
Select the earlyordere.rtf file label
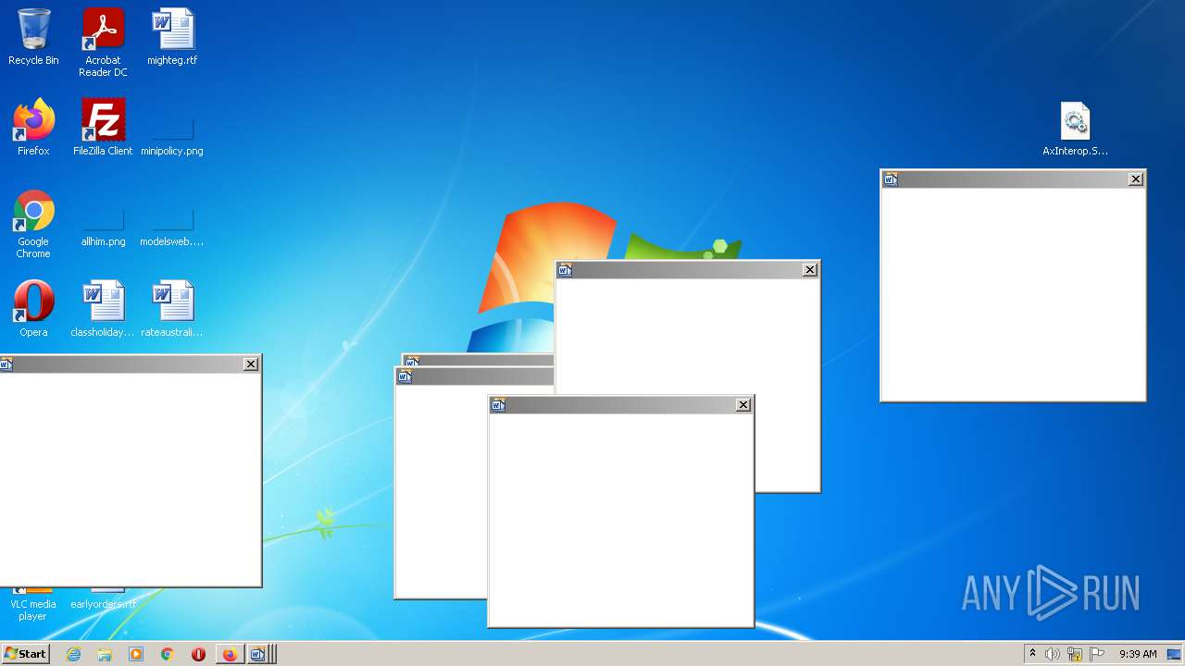[103, 604]
